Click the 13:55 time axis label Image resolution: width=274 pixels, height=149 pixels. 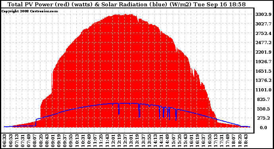click(x=149, y=140)
